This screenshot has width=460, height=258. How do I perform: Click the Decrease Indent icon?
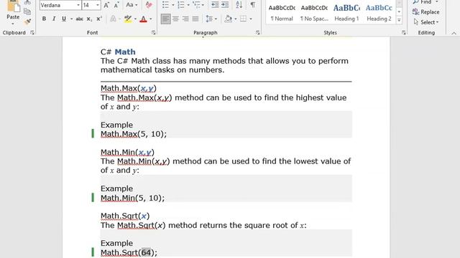[215, 5]
